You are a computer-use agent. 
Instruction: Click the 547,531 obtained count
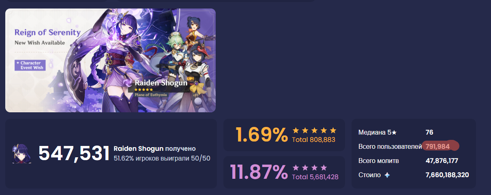pos(74,154)
